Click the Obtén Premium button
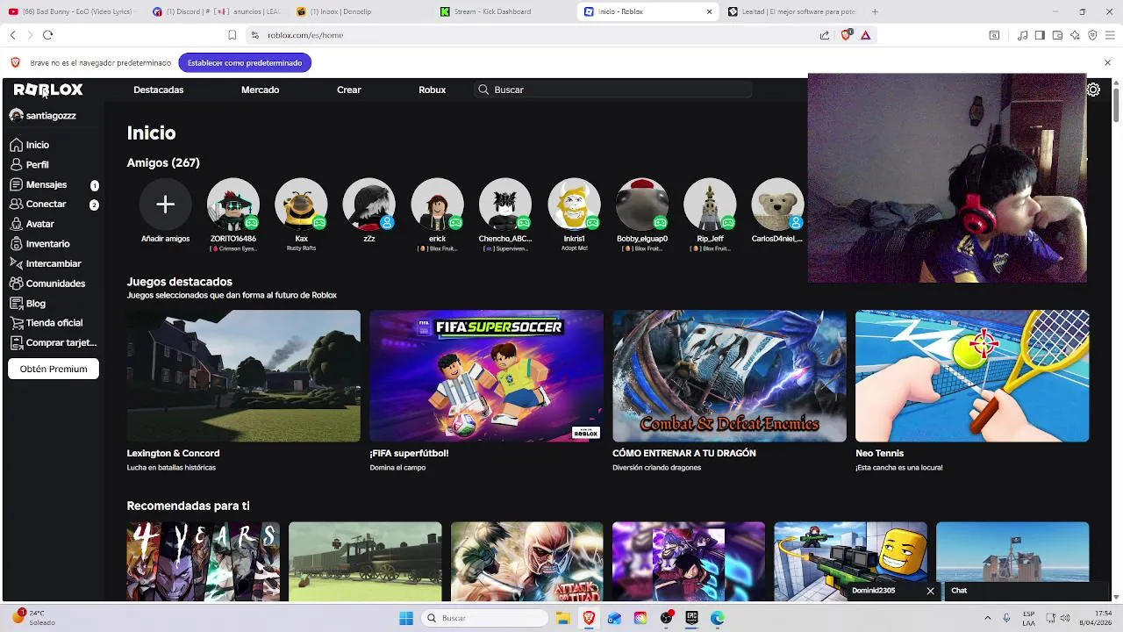Screen dimensions: 1123x632 pyautogui.click(x=54, y=369)
